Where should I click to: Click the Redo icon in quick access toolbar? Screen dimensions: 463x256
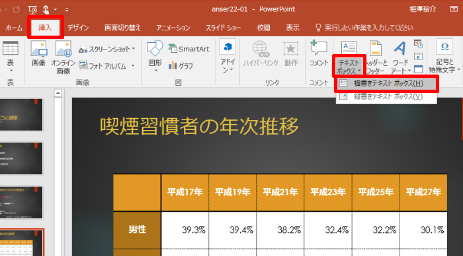17,9
